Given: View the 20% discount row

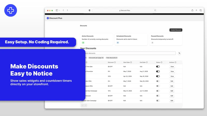Looking at the screenshot, I should 172,76.
